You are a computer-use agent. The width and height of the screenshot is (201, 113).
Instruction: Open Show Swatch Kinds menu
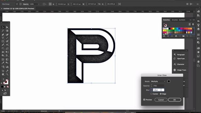(176, 36)
